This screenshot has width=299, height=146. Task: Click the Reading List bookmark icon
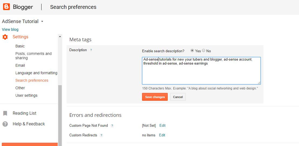[x=5, y=113]
